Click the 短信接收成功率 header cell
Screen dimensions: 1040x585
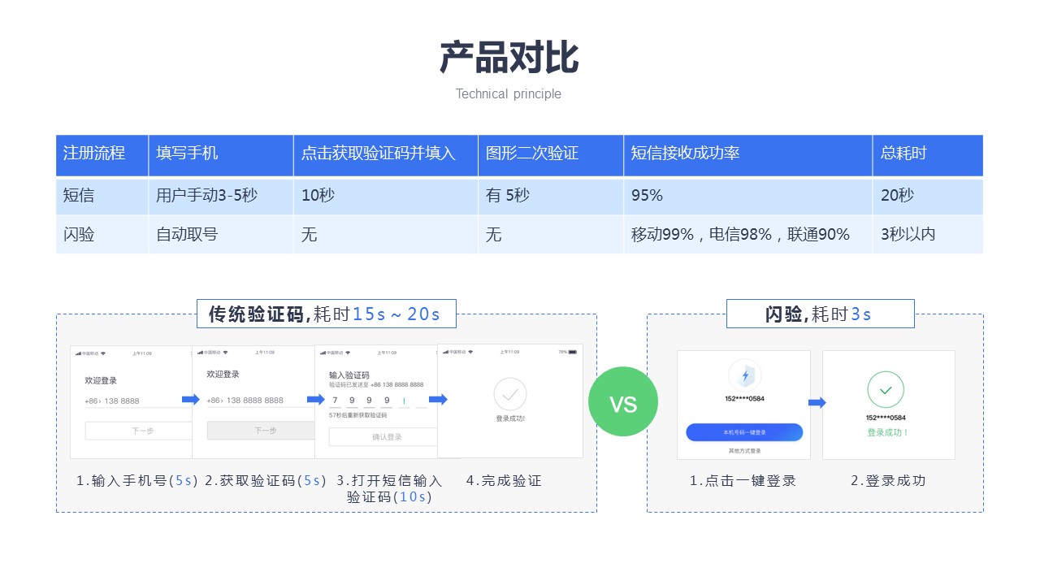coord(748,155)
